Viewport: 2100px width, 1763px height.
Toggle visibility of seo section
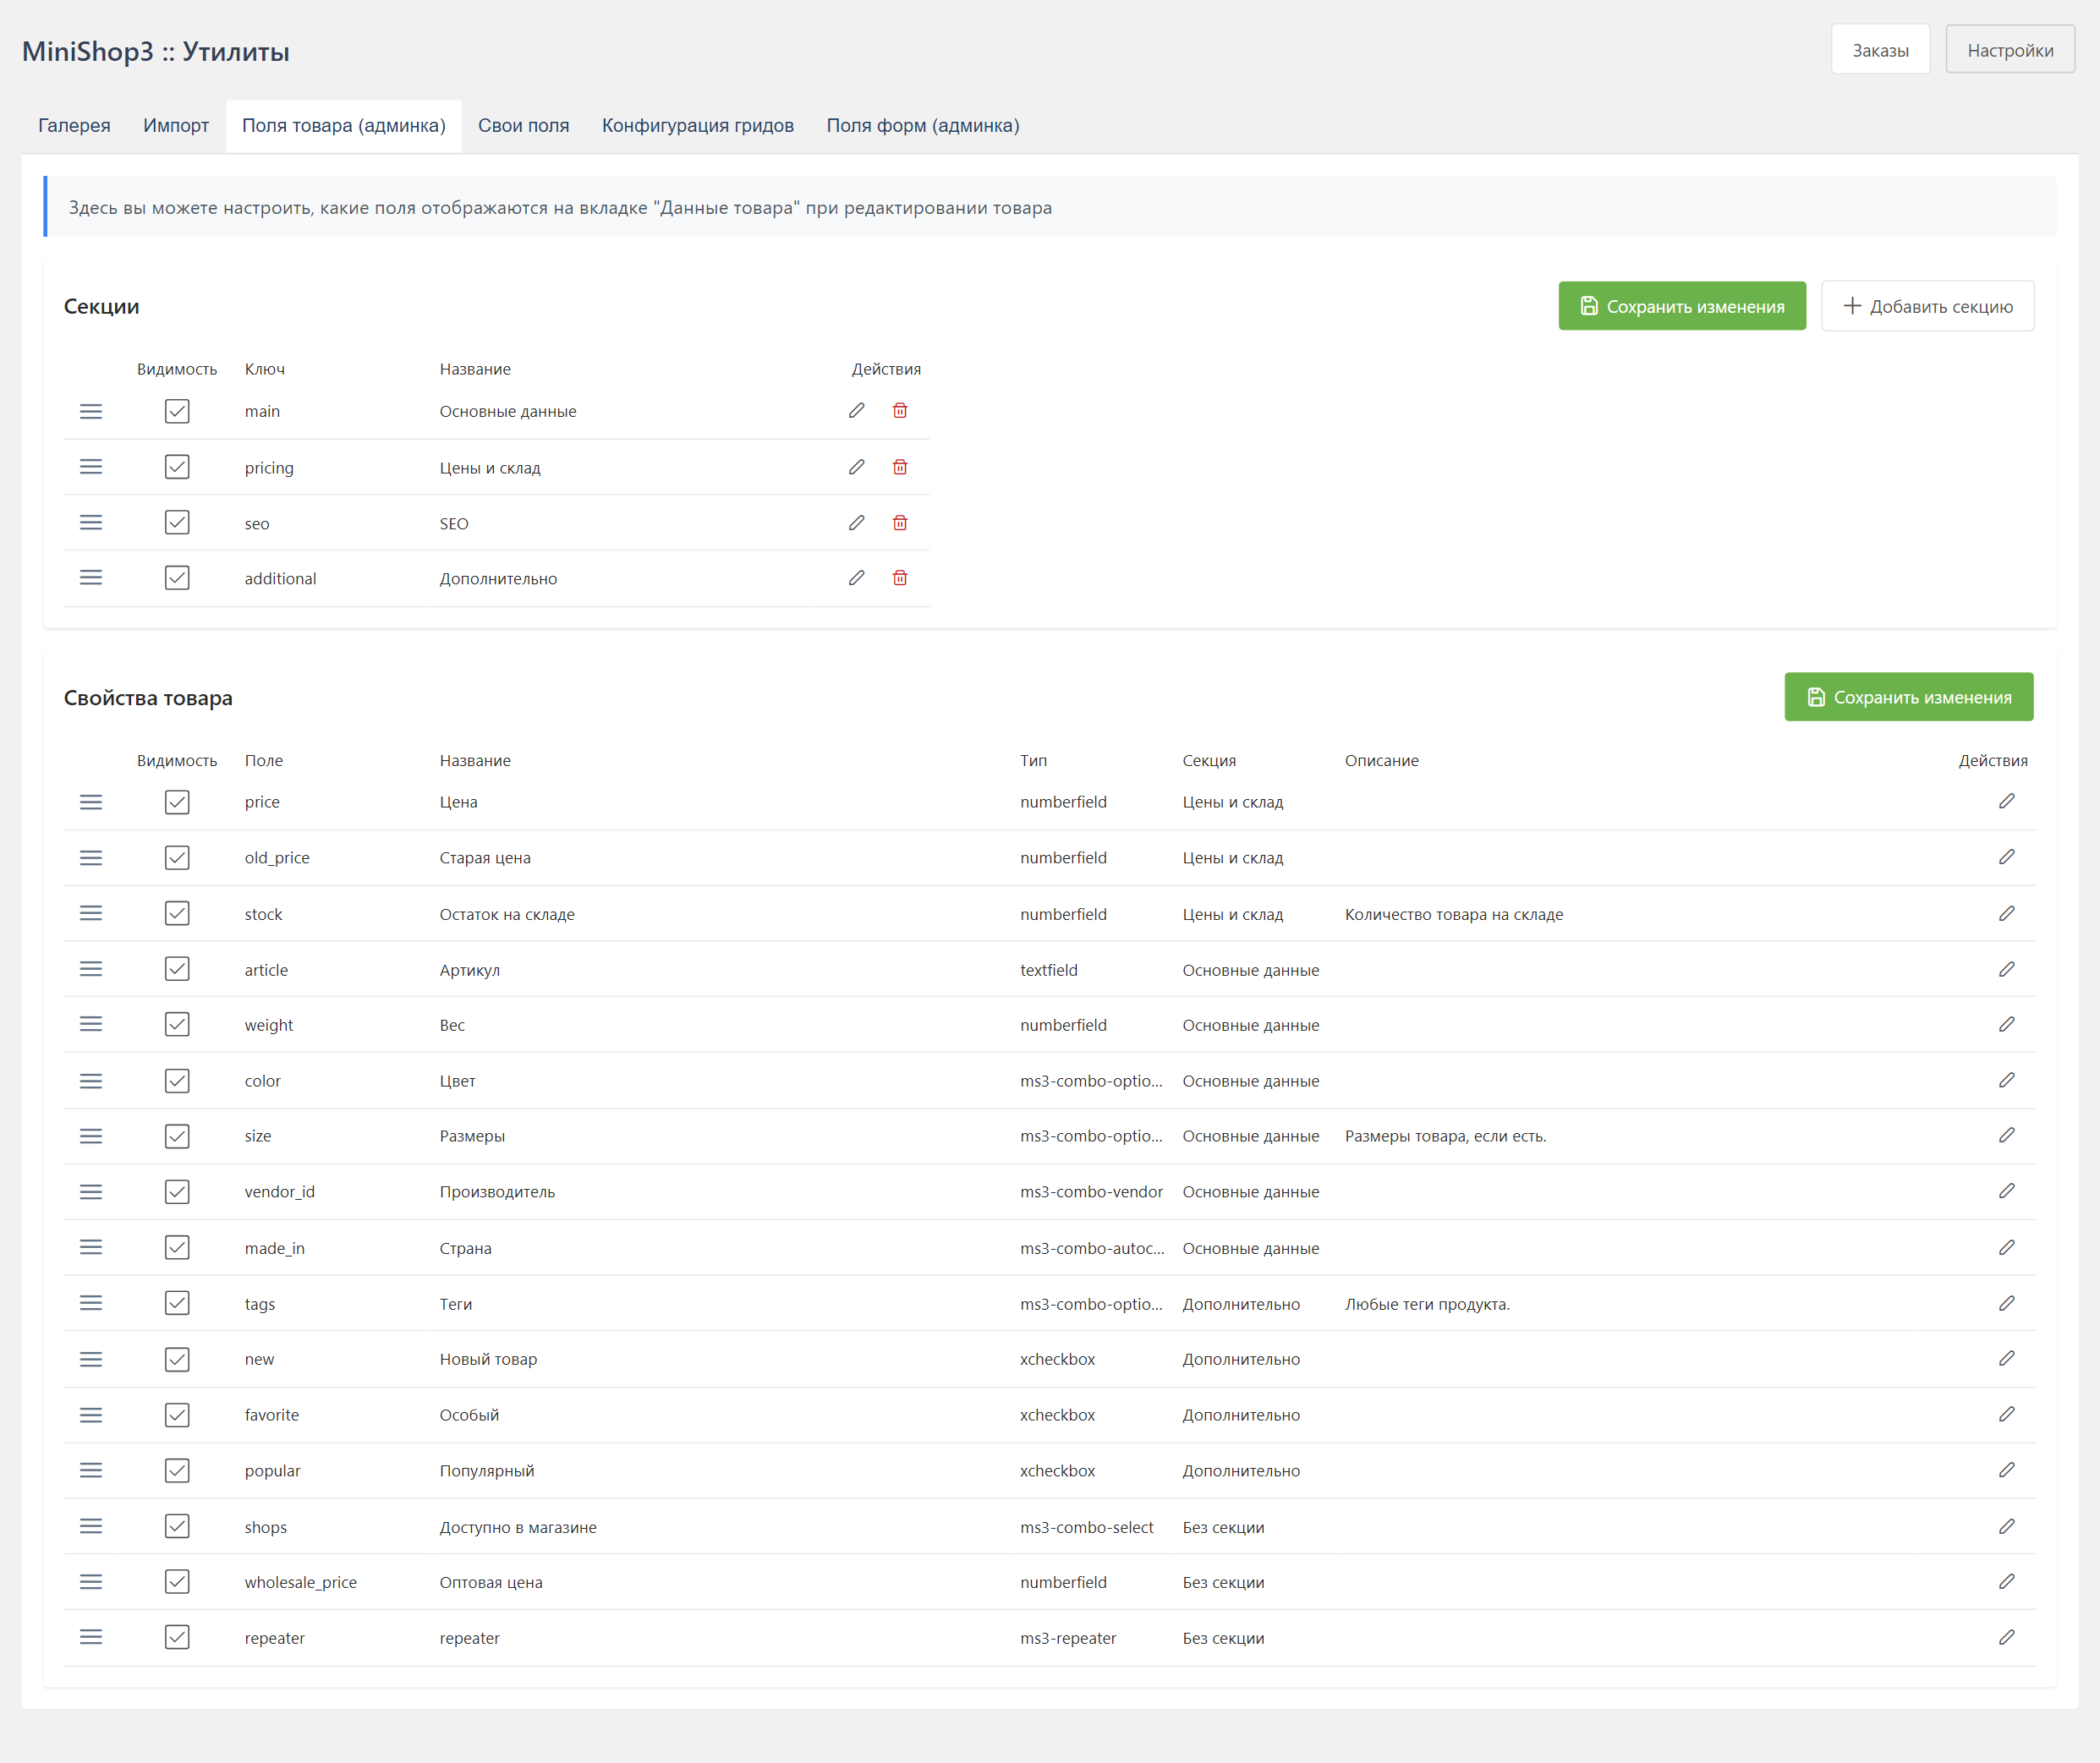click(x=177, y=523)
